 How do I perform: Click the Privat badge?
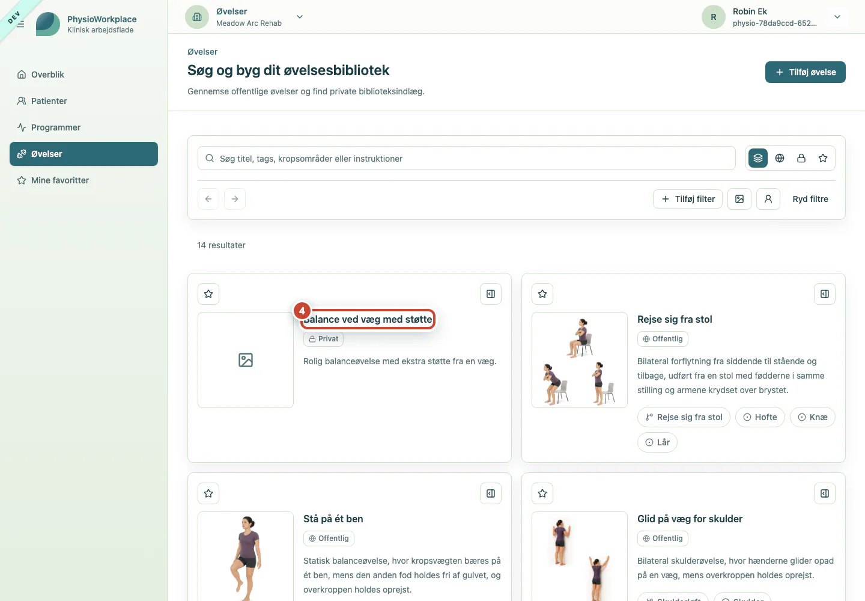[x=323, y=339]
